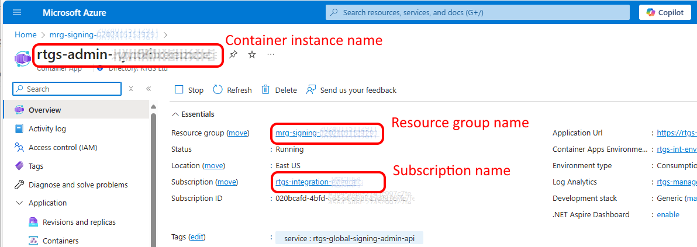
Task: Refresh the container app overview
Action: click(x=233, y=90)
